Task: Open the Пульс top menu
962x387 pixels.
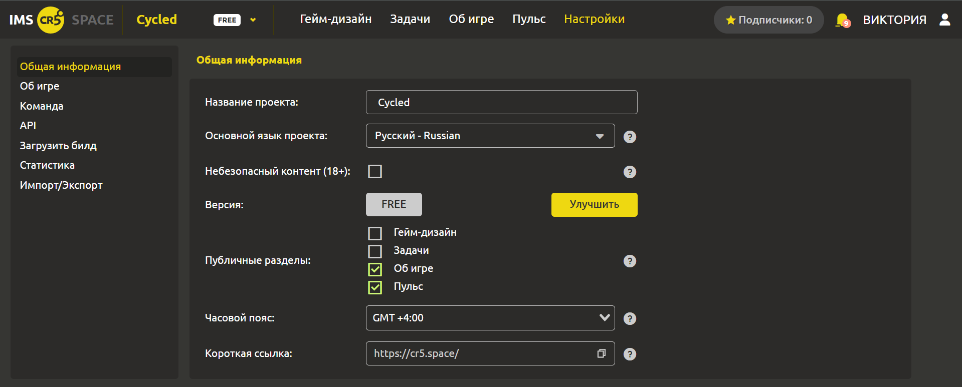Action: point(529,19)
